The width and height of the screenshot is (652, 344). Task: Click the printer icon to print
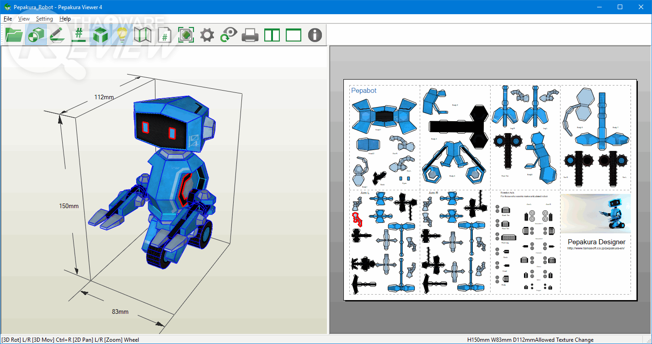[250, 35]
